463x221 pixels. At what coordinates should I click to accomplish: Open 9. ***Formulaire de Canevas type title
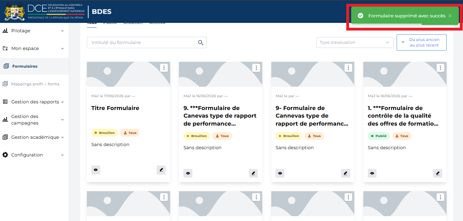point(220,116)
